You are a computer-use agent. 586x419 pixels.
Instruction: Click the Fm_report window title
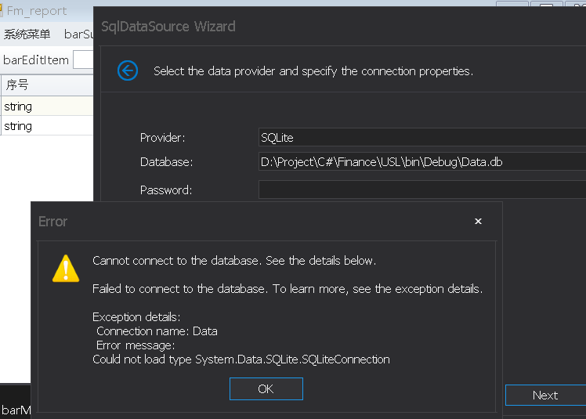click(37, 11)
